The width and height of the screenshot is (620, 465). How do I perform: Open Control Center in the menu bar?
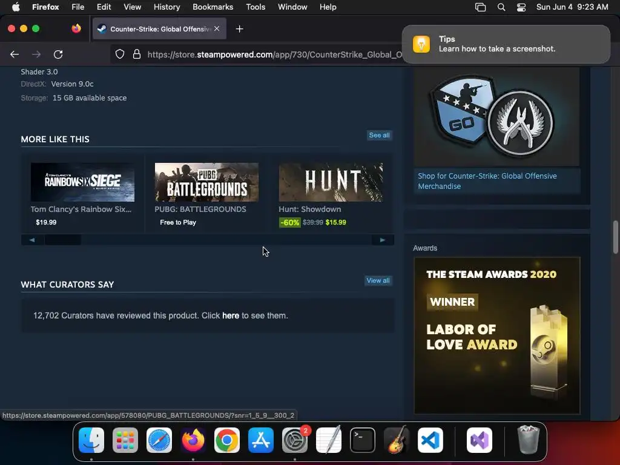coord(521,7)
